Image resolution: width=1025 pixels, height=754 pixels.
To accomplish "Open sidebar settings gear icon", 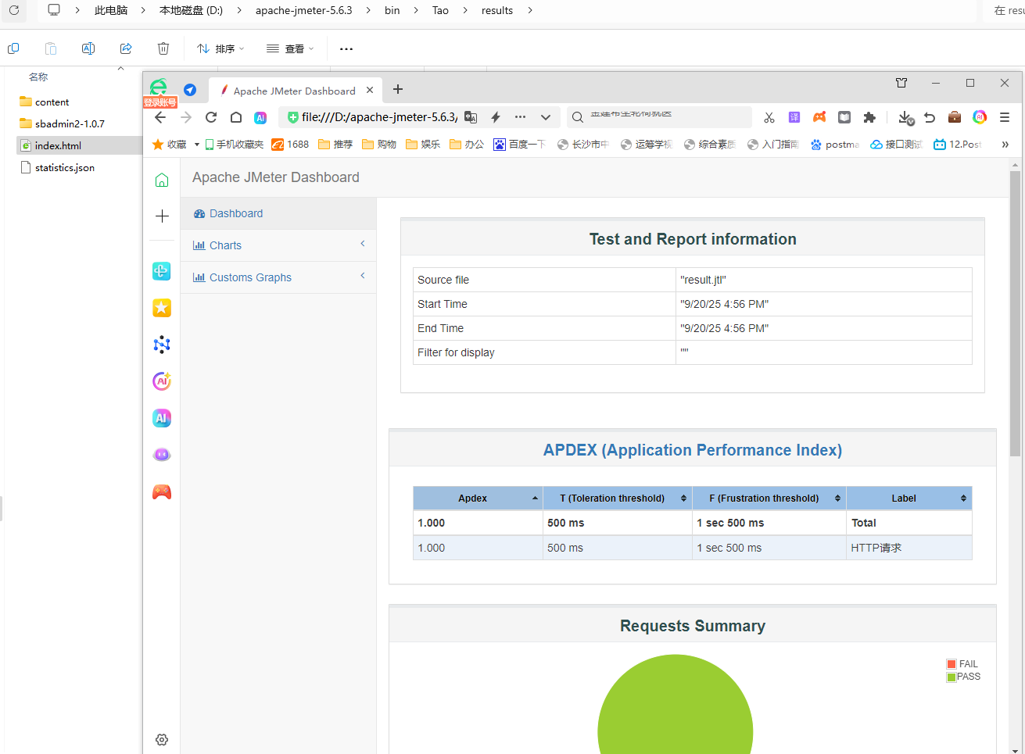I will pos(162,739).
